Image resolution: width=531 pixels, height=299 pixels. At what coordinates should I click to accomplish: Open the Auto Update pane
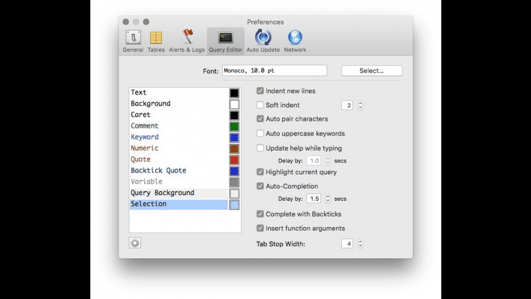tap(263, 41)
